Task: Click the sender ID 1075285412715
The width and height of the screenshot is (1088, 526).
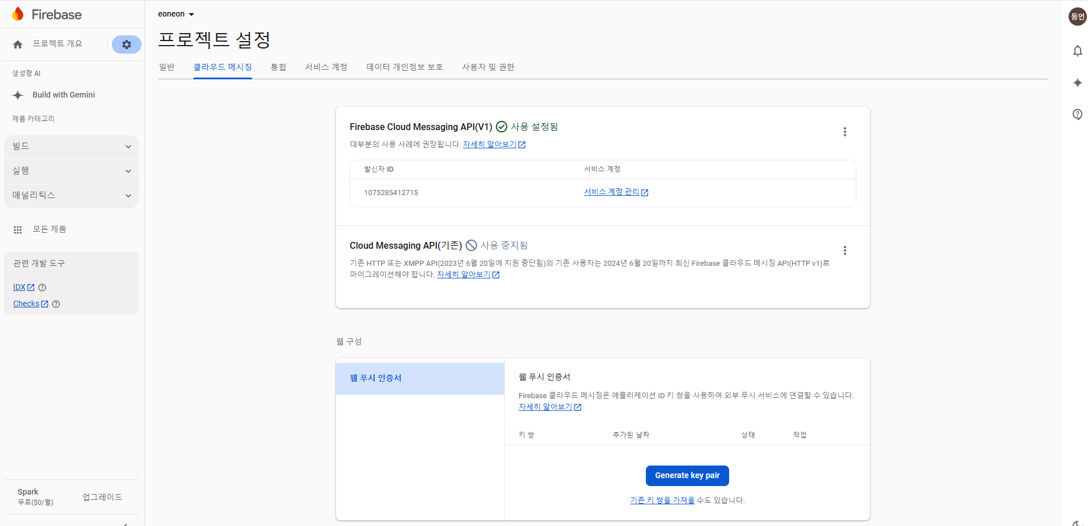Action: coord(391,193)
